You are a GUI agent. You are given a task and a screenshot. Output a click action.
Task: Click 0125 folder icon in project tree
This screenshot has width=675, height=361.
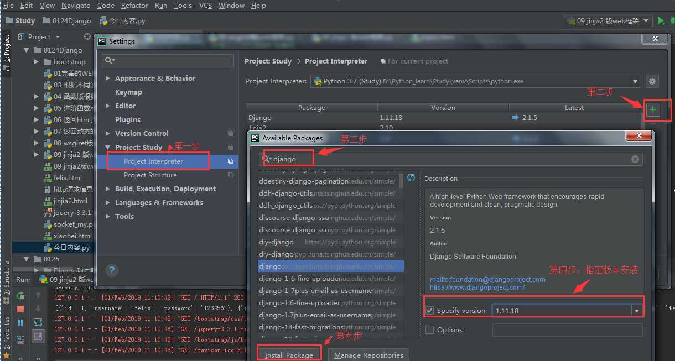point(38,259)
